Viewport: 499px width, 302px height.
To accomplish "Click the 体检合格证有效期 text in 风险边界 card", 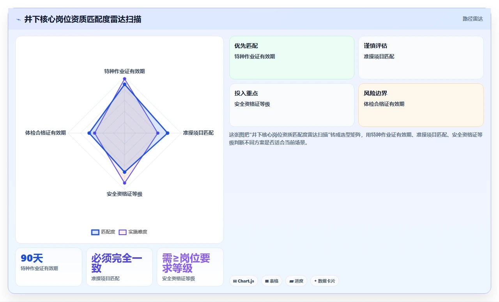I will click(384, 104).
